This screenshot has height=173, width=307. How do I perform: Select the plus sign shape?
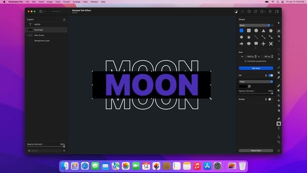click(x=263, y=44)
